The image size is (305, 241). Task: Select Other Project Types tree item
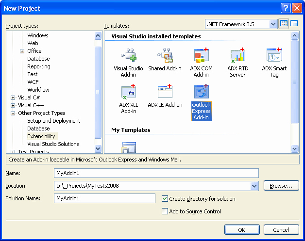point(42,113)
